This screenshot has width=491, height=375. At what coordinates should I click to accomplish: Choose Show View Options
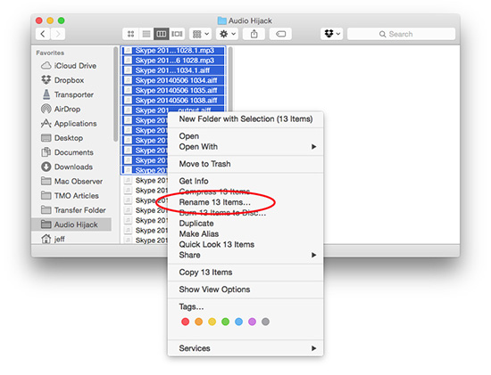click(x=245, y=289)
